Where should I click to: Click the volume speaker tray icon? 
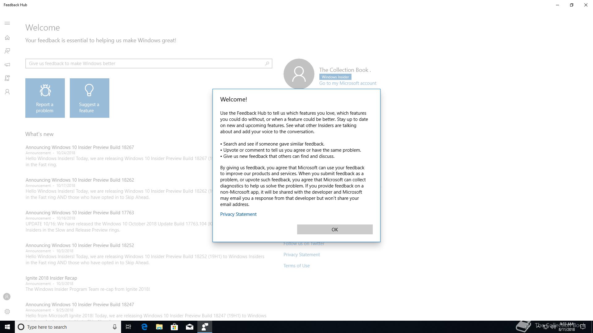coord(553,327)
